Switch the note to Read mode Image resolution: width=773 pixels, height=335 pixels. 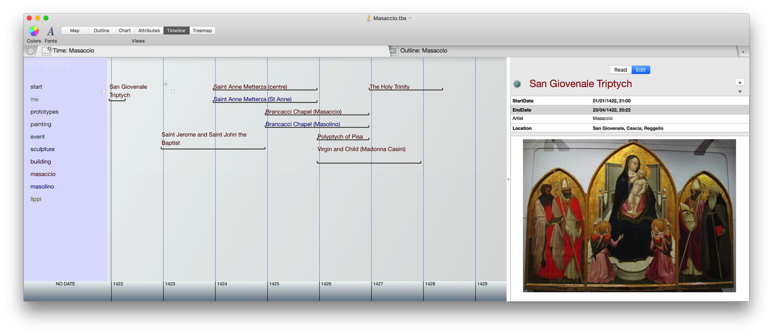pyautogui.click(x=620, y=70)
